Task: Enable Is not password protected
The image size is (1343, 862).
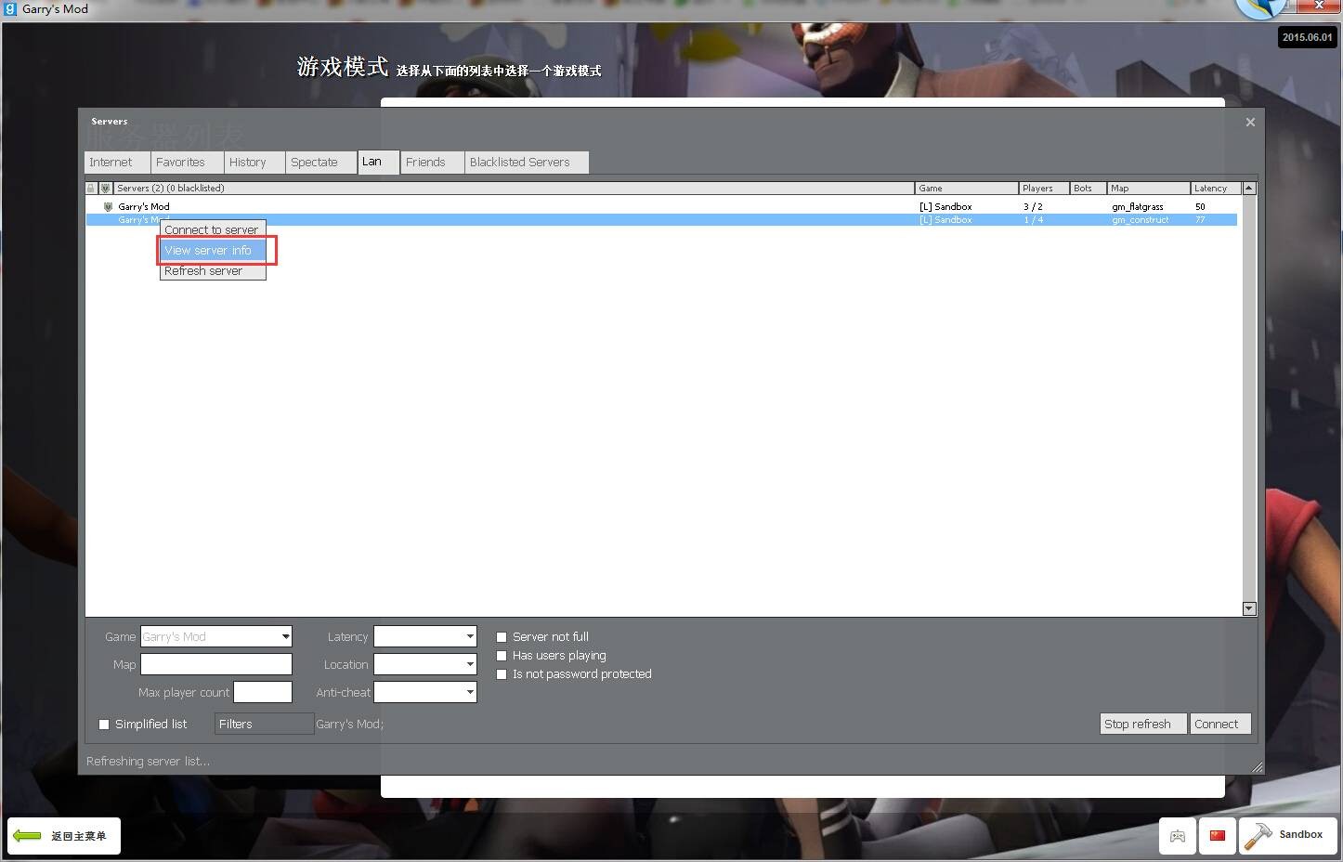Action: [502, 673]
